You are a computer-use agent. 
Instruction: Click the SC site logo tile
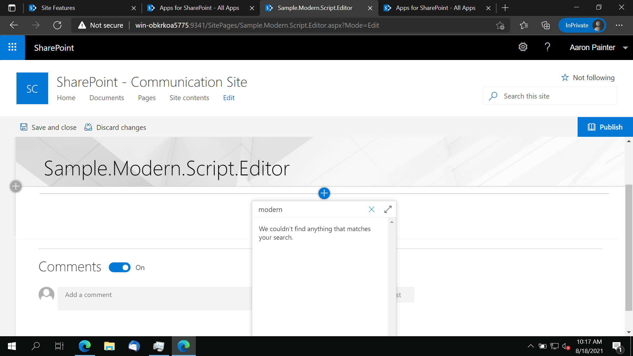[x=32, y=88]
